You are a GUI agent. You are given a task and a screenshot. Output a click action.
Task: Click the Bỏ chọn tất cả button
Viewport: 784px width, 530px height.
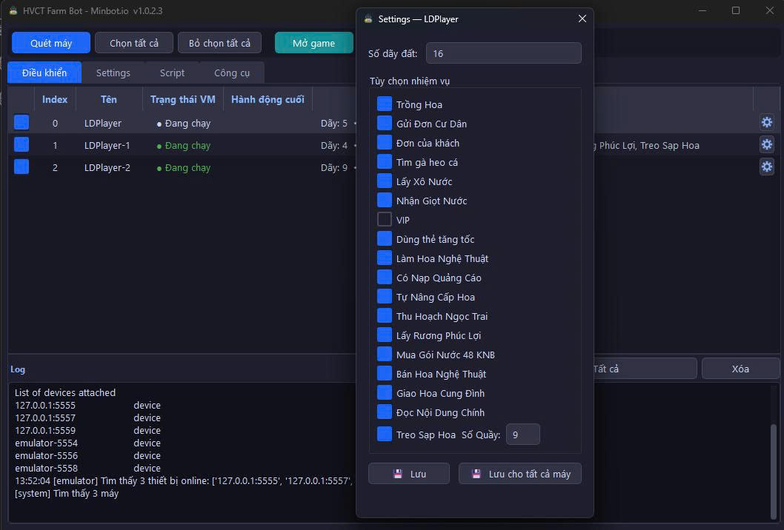[x=219, y=42]
